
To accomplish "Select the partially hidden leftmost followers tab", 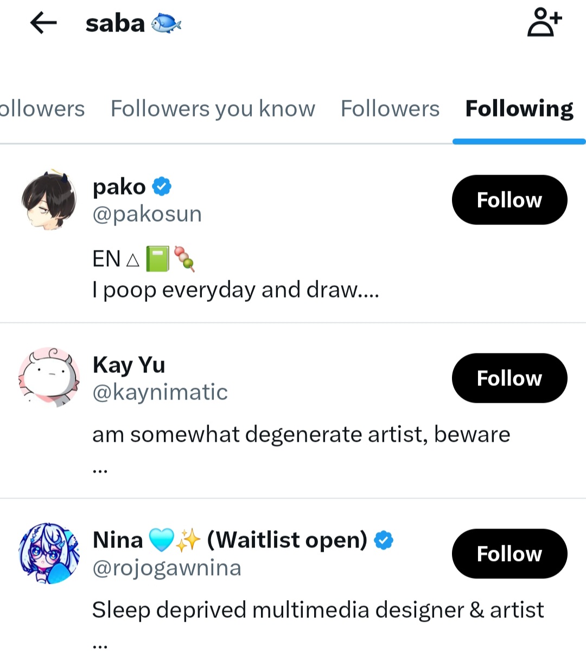I will coord(41,109).
